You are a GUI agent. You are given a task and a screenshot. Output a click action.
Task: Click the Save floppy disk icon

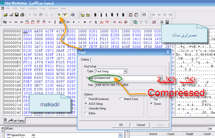point(17,15)
